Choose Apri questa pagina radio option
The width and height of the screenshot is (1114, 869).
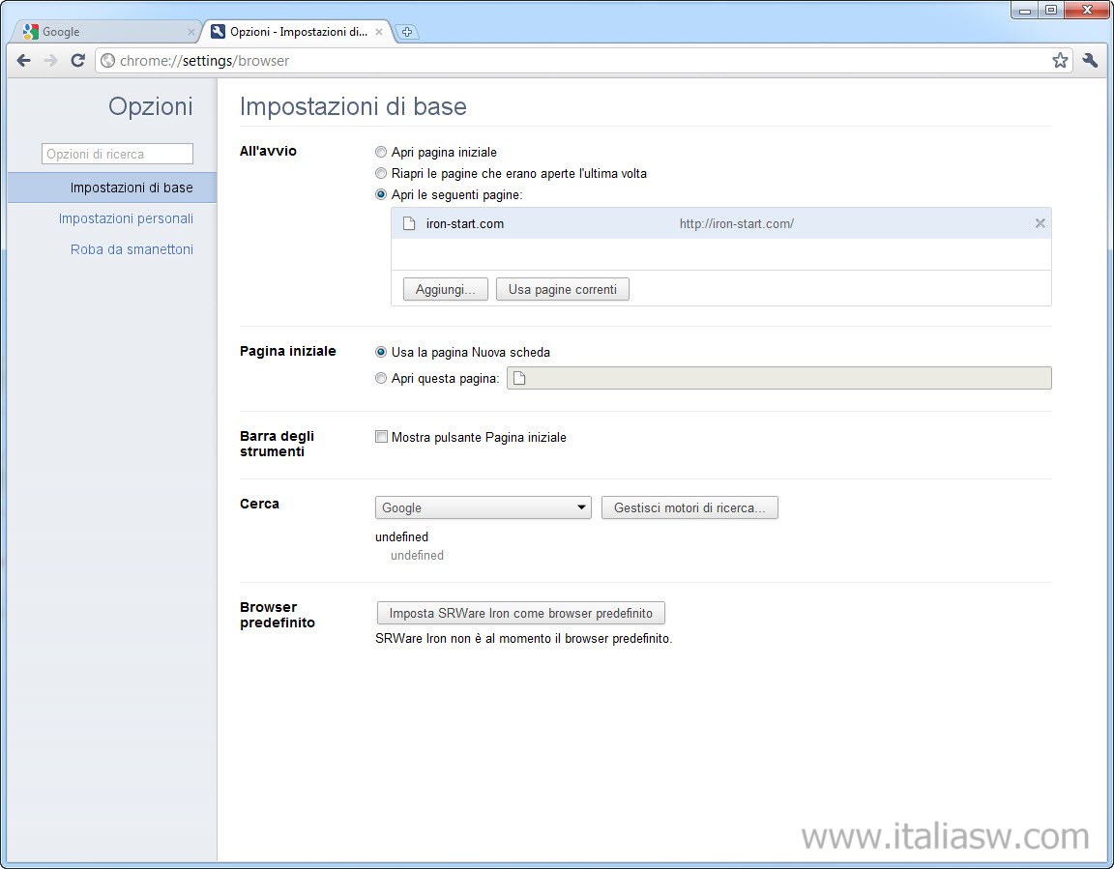coord(381,378)
